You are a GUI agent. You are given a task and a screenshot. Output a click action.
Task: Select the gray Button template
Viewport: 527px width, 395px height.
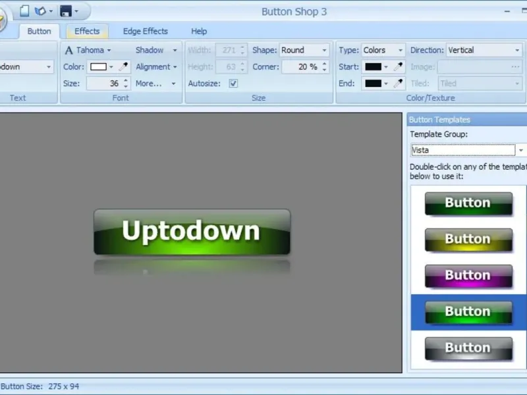pyautogui.click(x=468, y=348)
